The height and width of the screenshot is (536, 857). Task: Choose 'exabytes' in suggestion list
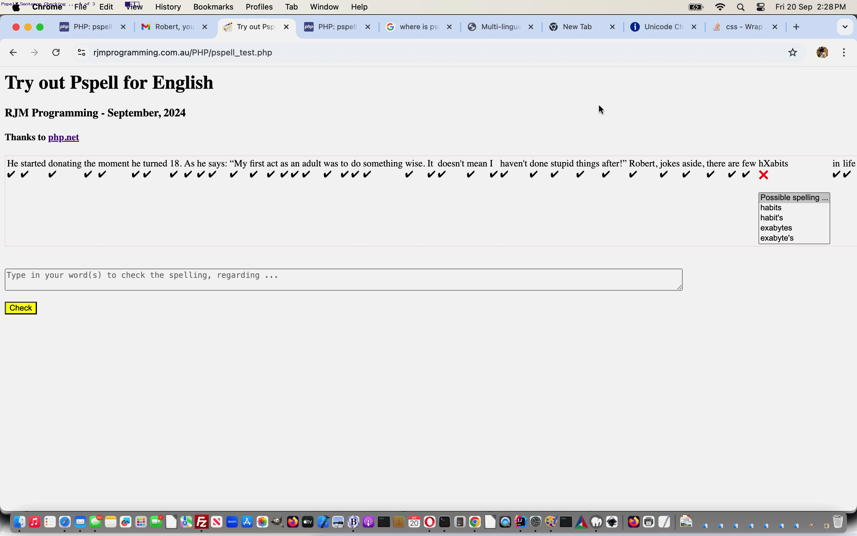click(776, 228)
